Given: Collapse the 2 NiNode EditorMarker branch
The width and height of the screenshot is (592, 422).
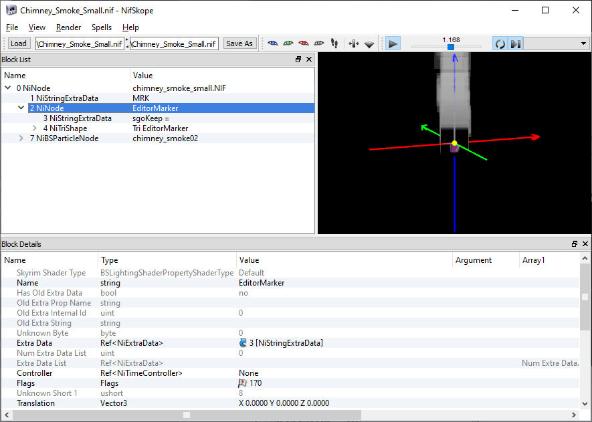Looking at the screenshot, I should click(x=21, y=108).
